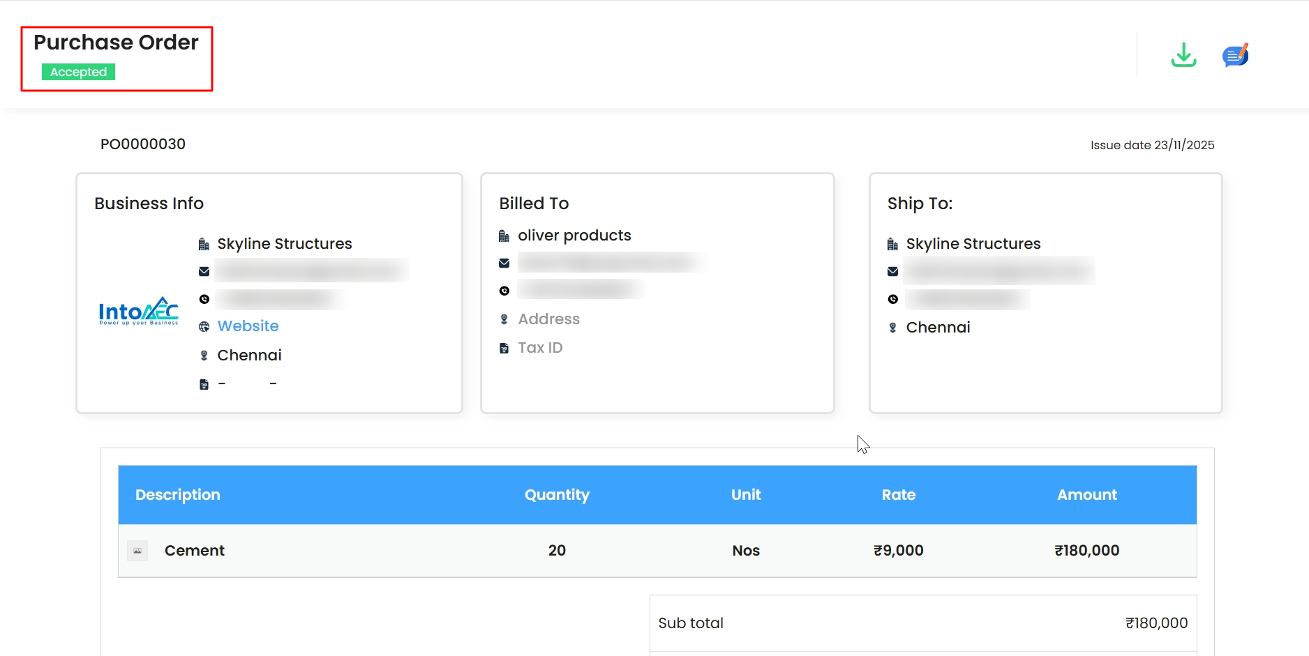
Task: Open the Website link in Business Info
Action: click(248, 326)
